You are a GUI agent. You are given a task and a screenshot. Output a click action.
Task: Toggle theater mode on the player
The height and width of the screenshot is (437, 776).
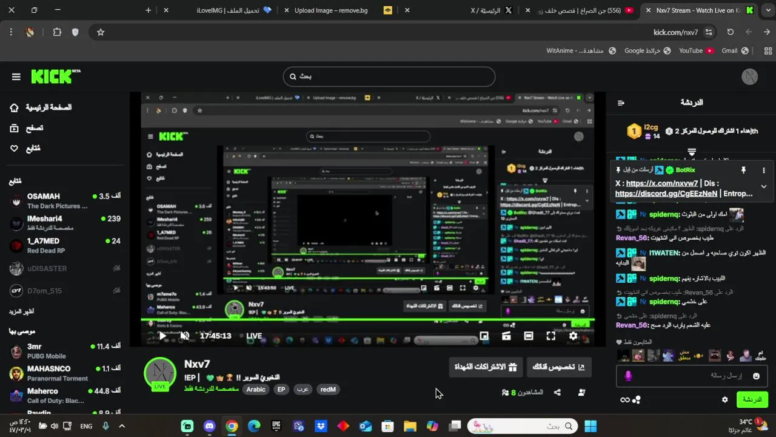coord(529,336)
